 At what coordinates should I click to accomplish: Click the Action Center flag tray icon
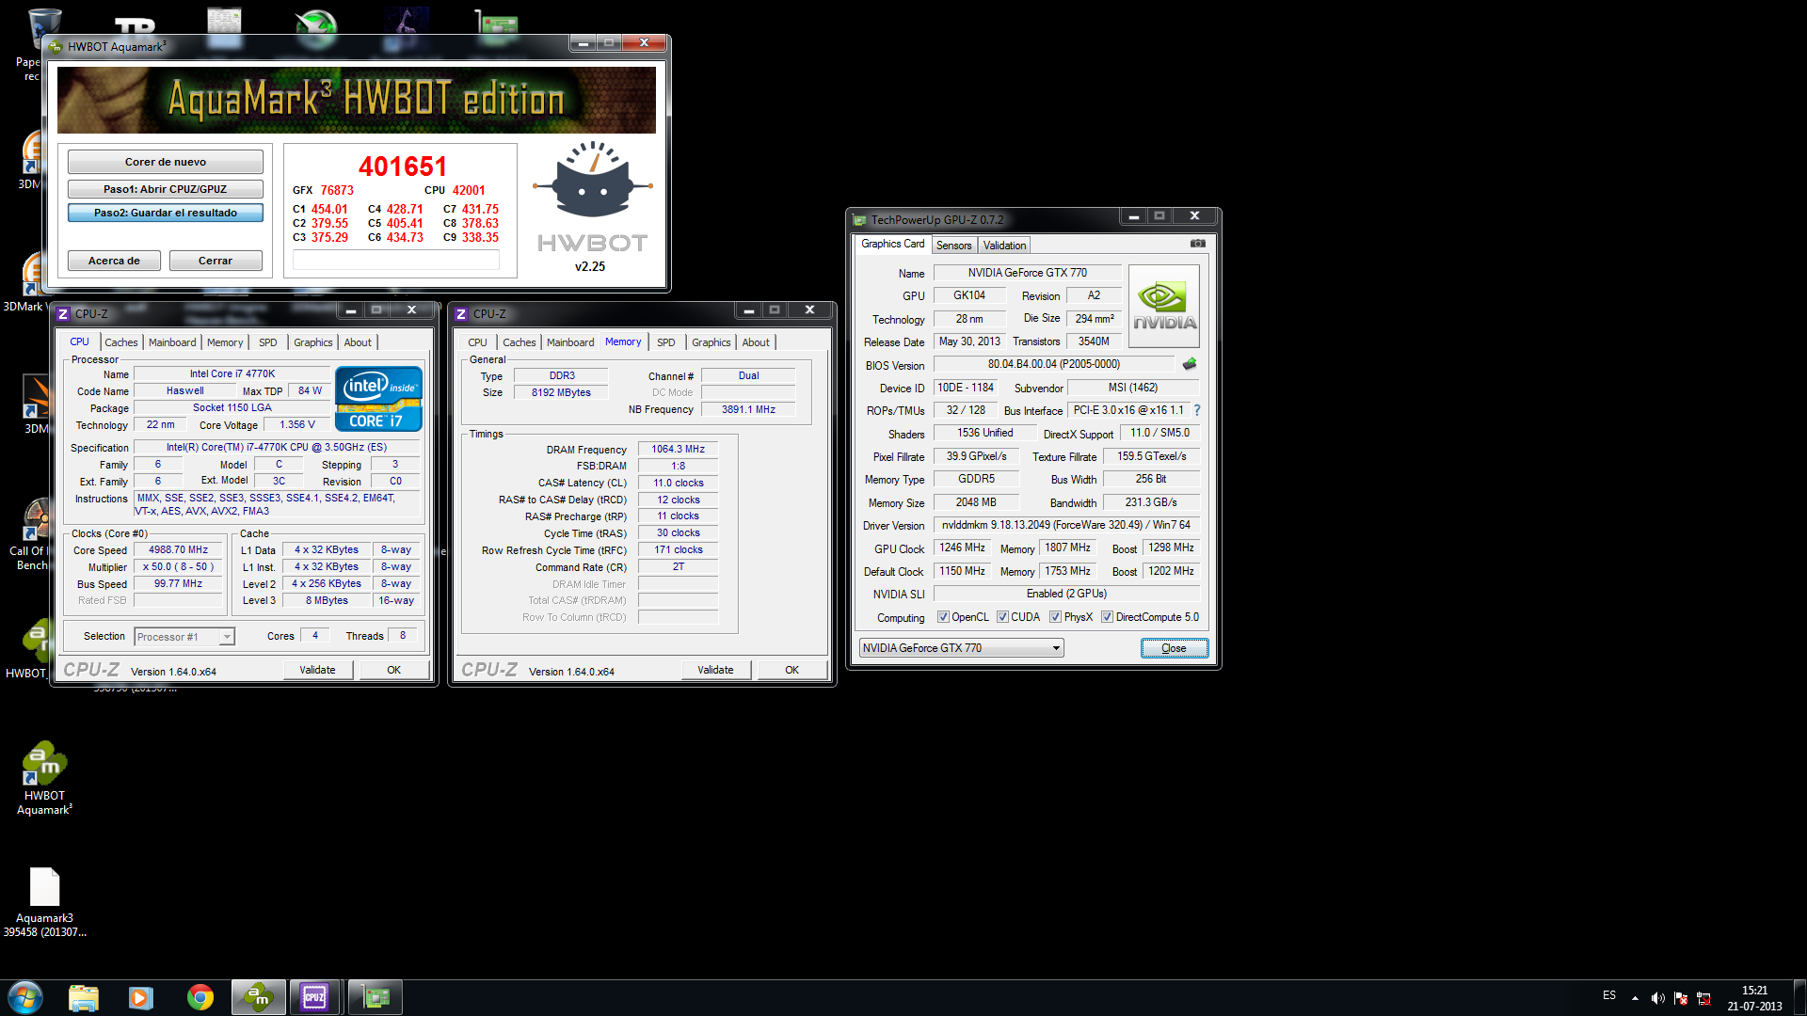(1681, 998)
